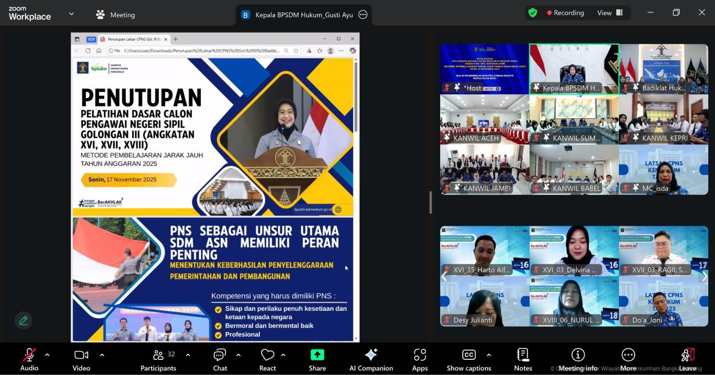Open shared-screen more options ellipsis
The height and width of the screenshot is (375, 715).
363,15
